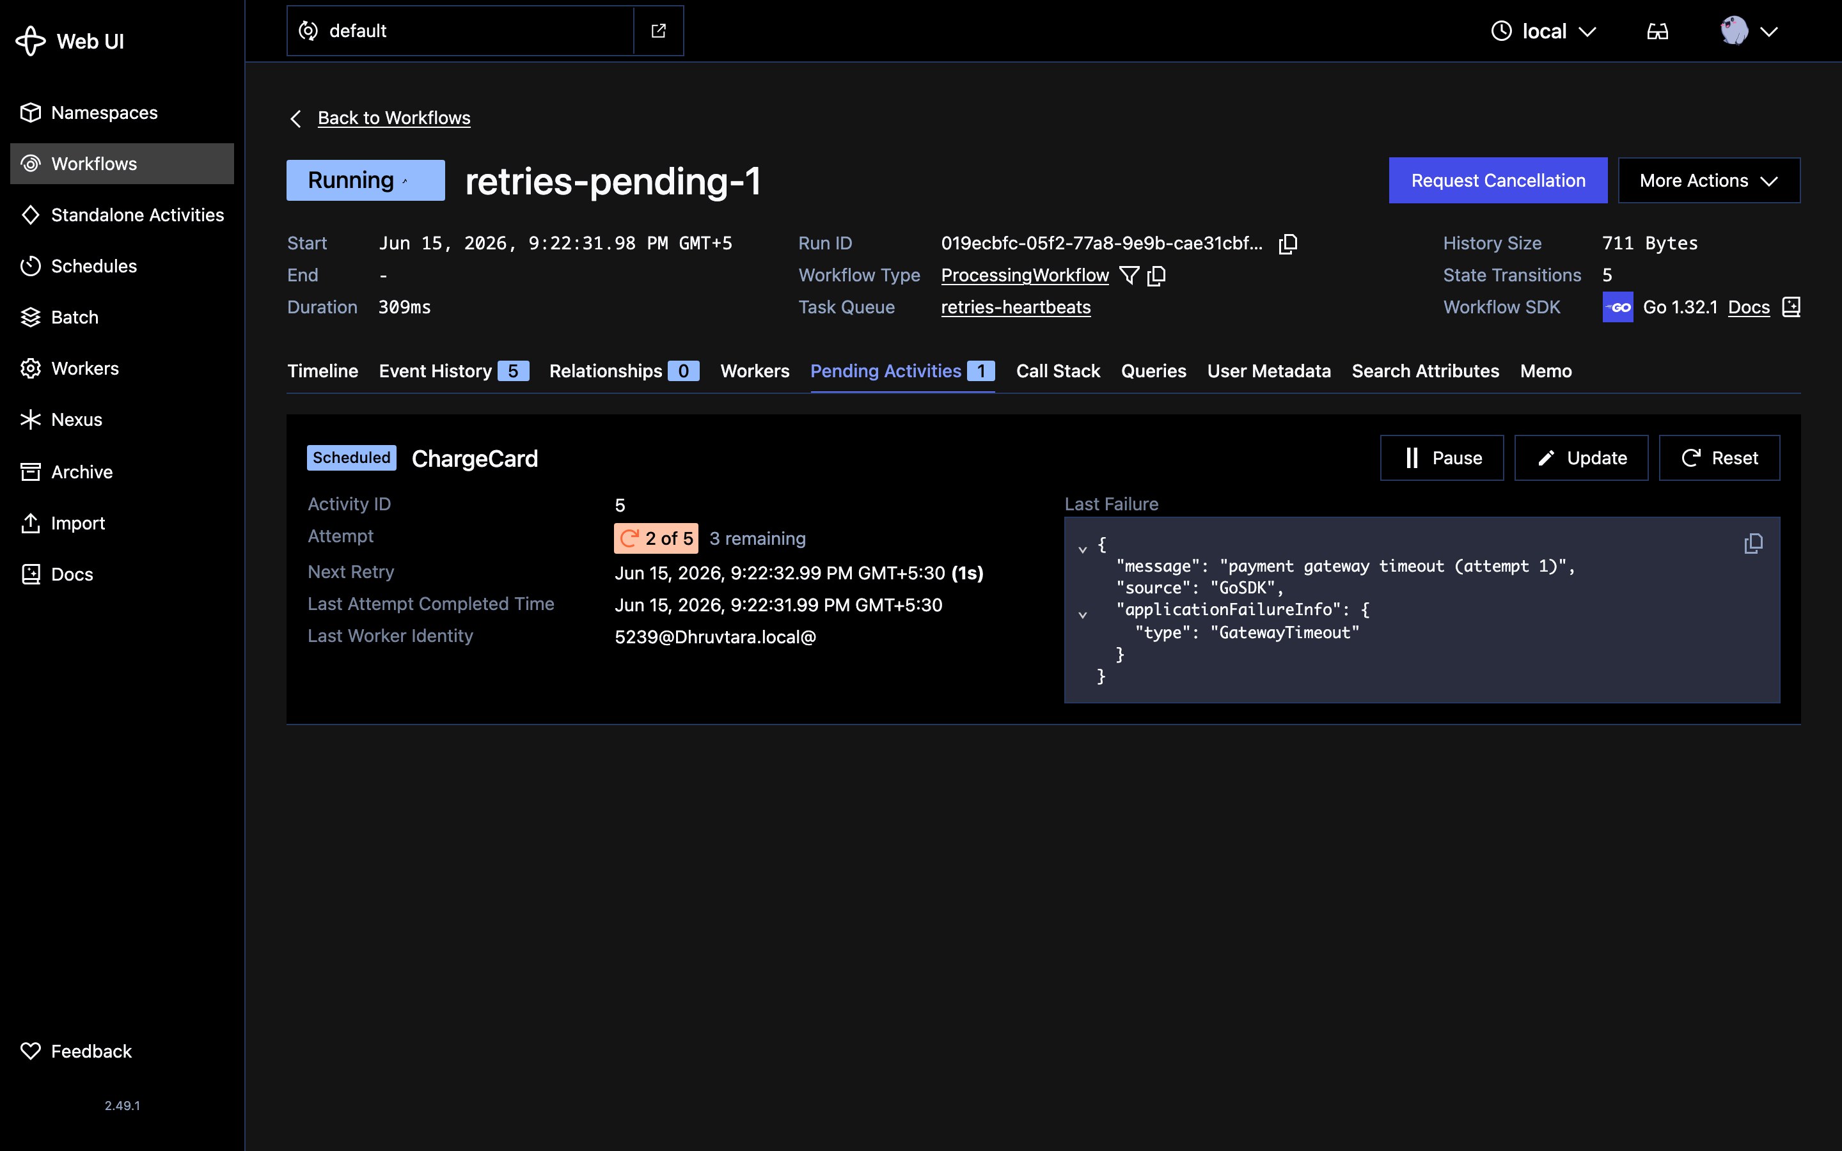This screenshot has width=1842, height=1151.
Task: Open Docs from sidebar
Action: pyautogui.click(x=122, y=574)
